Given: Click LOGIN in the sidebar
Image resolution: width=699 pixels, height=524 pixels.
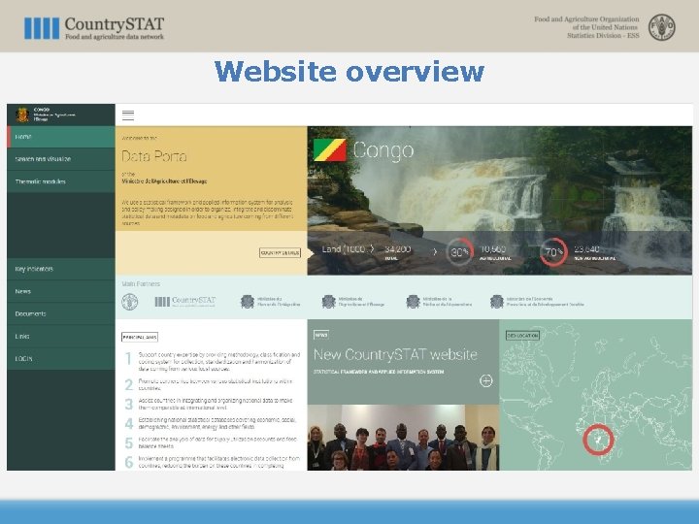Looking at the screenshot, I should (61, 359).
